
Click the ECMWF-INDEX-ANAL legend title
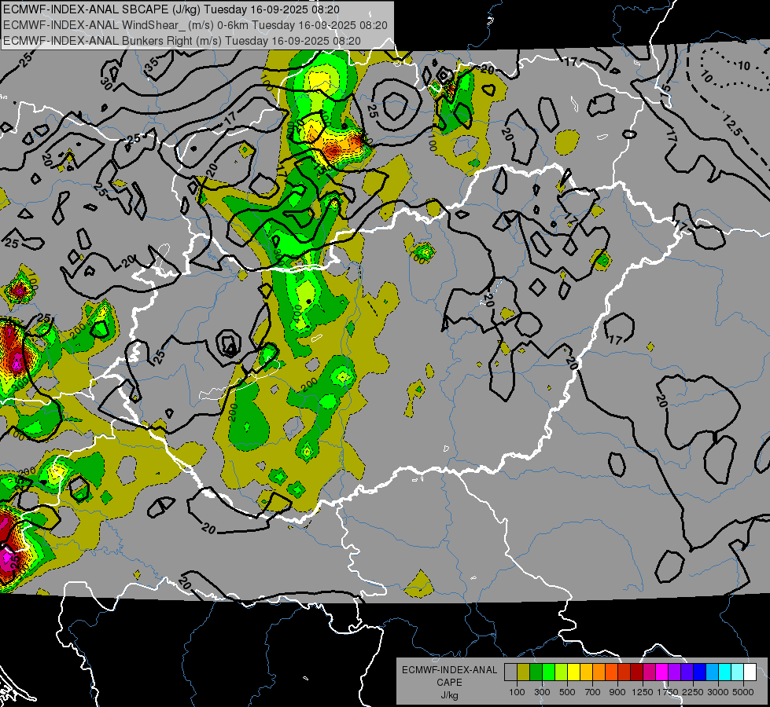[449, 670]
